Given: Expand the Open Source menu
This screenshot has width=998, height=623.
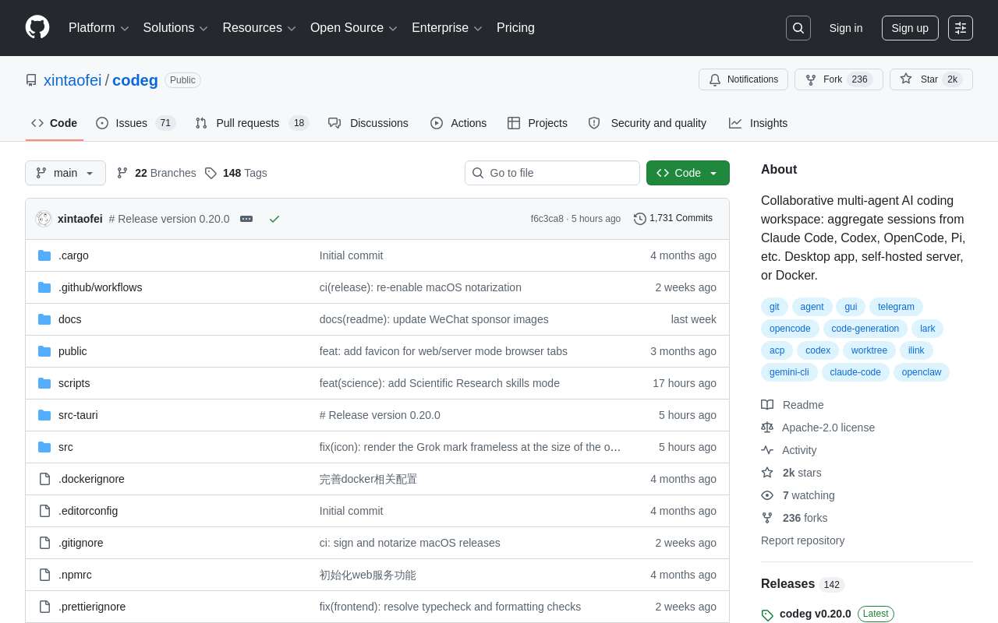Looking at the screenshot, I should click(353, 28).
